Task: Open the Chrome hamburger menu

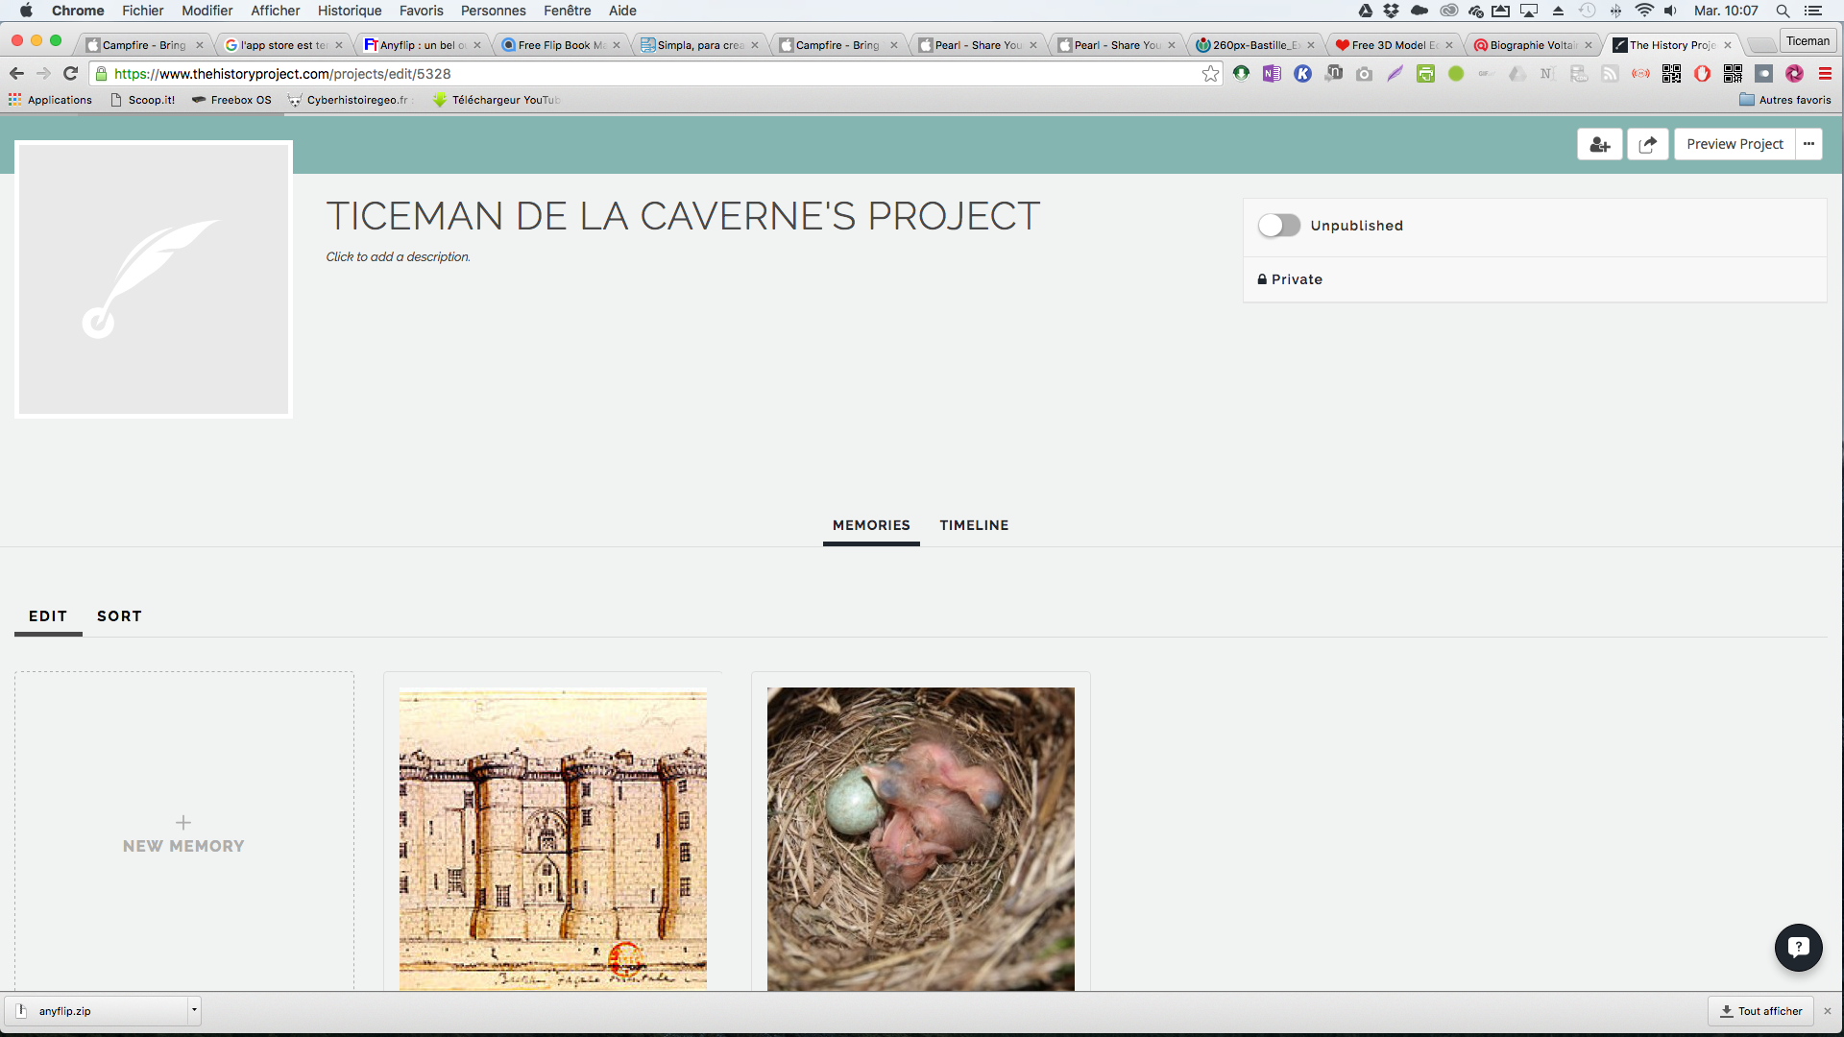Action: tap(1825, 74)
